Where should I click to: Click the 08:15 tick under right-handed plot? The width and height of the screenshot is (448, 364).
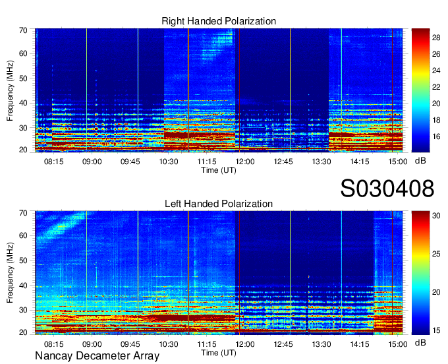pyautogui.click(x=54, y=162)
